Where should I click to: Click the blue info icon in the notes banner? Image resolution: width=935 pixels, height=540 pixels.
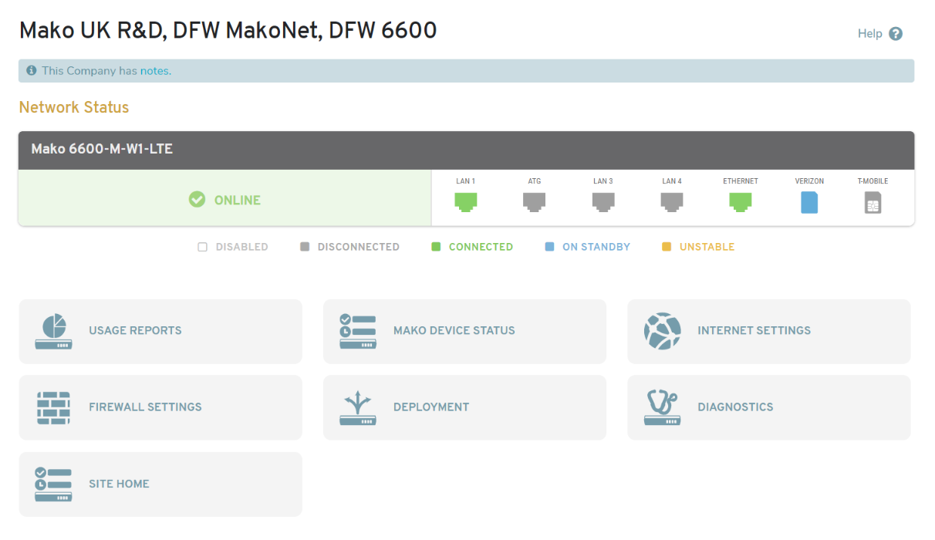click(x=32, y=70)
